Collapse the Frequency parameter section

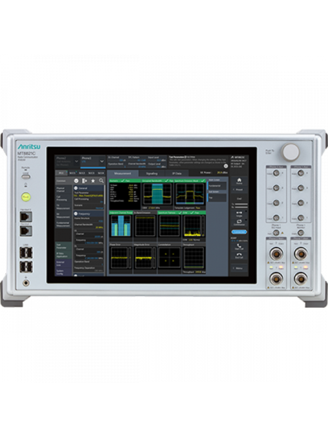[x=75, y=213]
